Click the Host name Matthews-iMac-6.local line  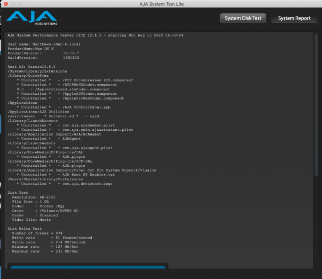[x=44, y=44]
